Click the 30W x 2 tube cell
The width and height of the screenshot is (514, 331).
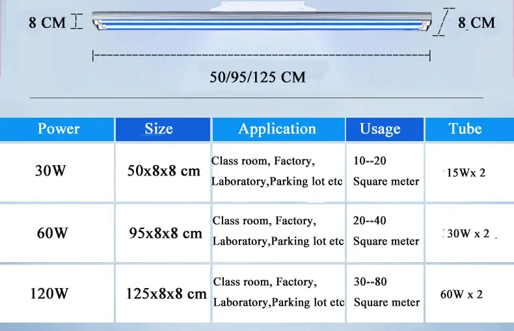click(x=467, y=233)
